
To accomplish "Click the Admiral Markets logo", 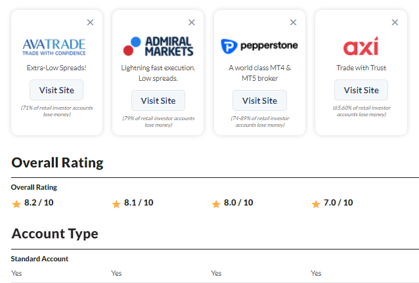I will coord(158,46).
